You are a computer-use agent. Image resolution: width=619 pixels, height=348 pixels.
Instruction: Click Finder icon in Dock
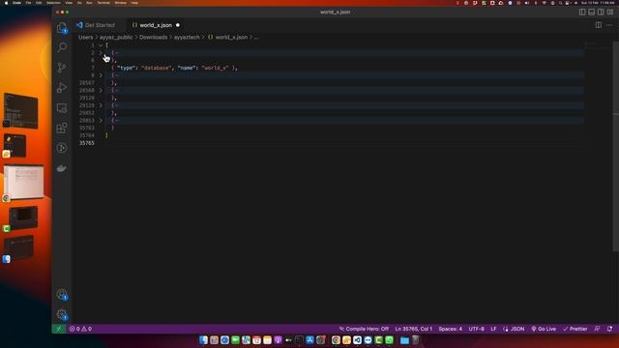pyautogui.click(x=203, y=340)
